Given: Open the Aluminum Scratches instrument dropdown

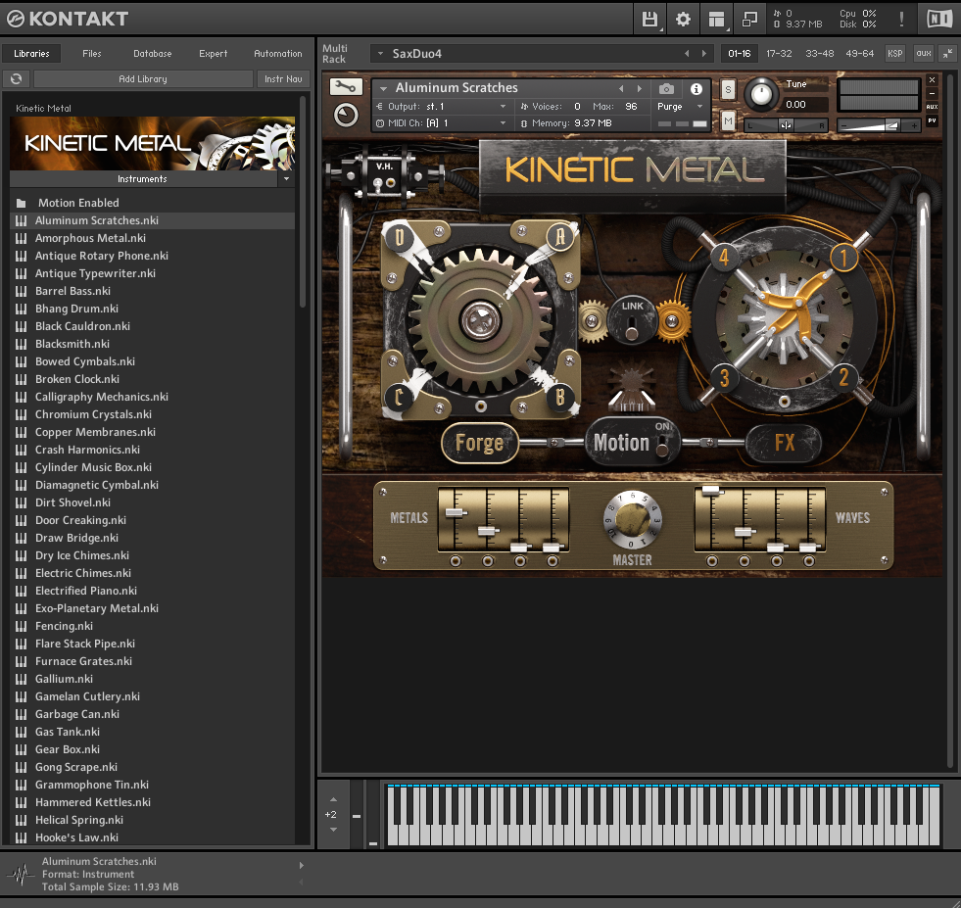Looking at the screenshot, I should (x=384, y=89).
